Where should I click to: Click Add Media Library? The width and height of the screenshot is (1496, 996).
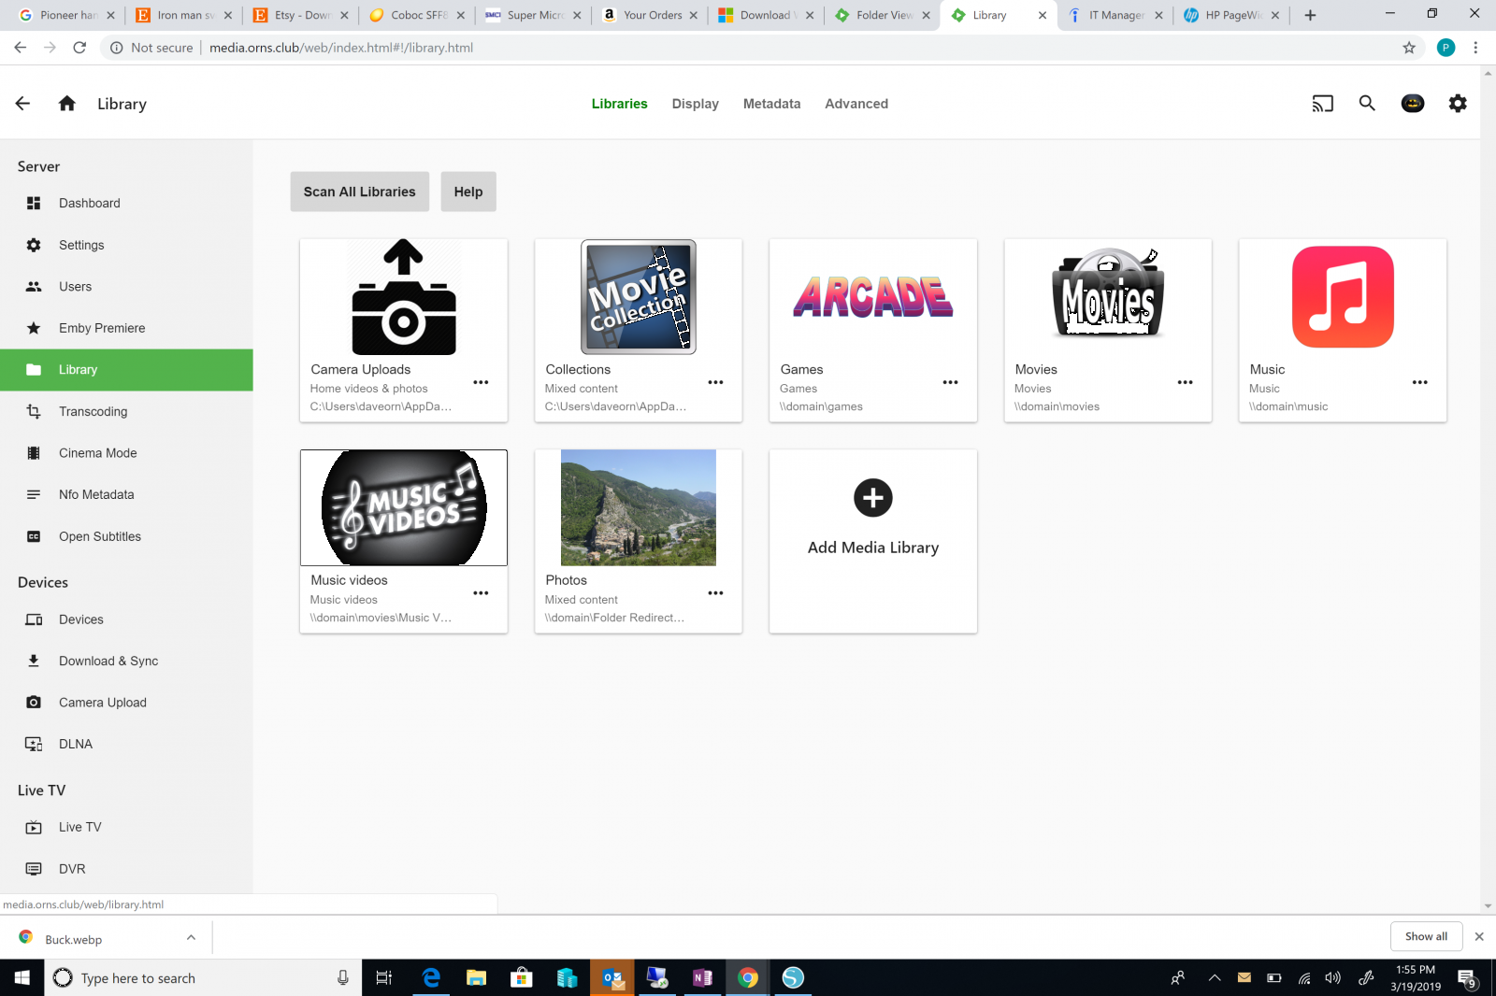point(872,541)
